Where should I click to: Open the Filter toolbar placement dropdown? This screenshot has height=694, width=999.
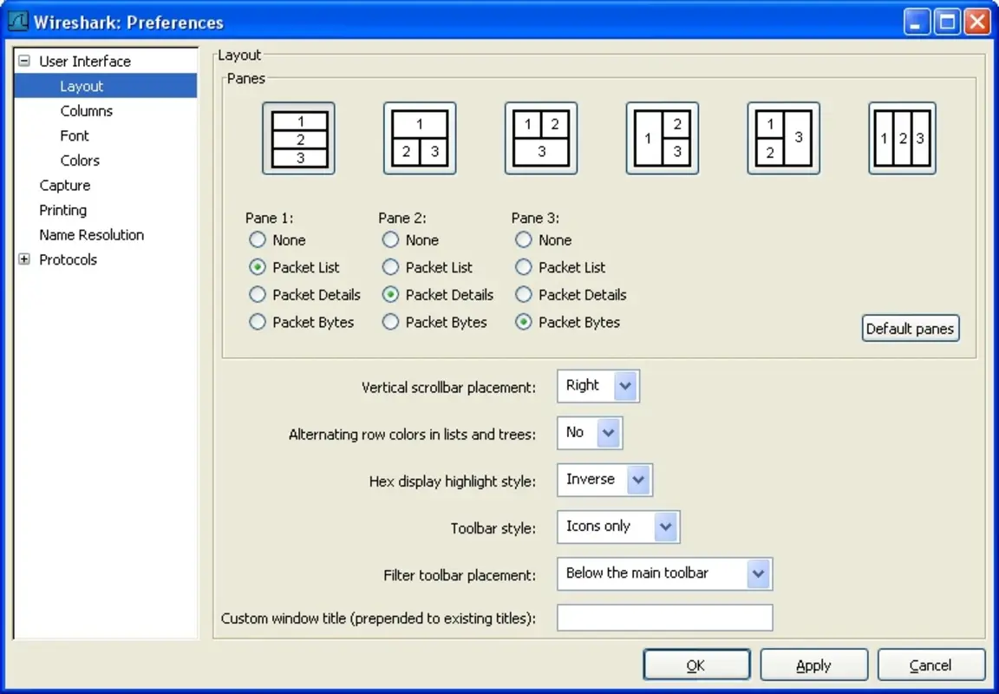[x=759, y=573]
